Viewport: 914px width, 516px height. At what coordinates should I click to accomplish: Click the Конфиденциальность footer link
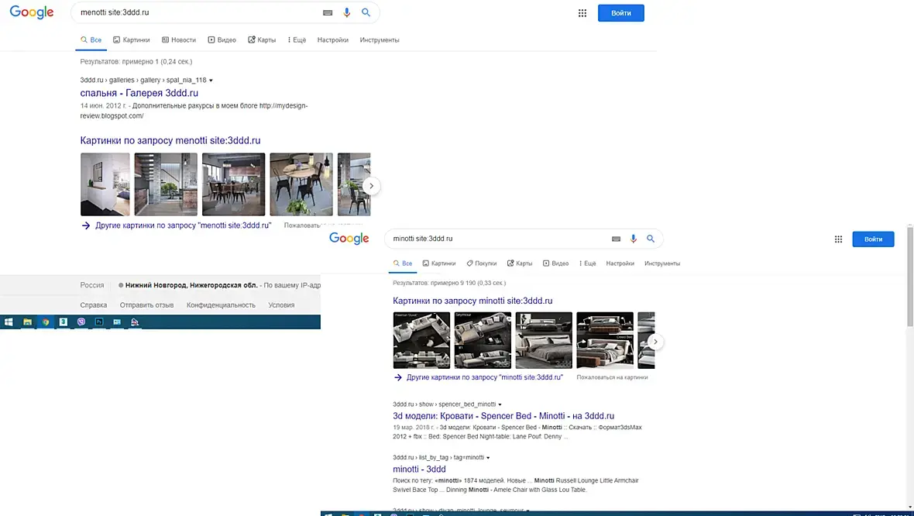tap(221, 305)
